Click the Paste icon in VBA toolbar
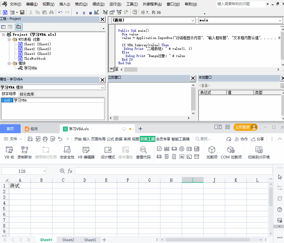284x243 pixels. pyautogui.click(x=45, y=12)
